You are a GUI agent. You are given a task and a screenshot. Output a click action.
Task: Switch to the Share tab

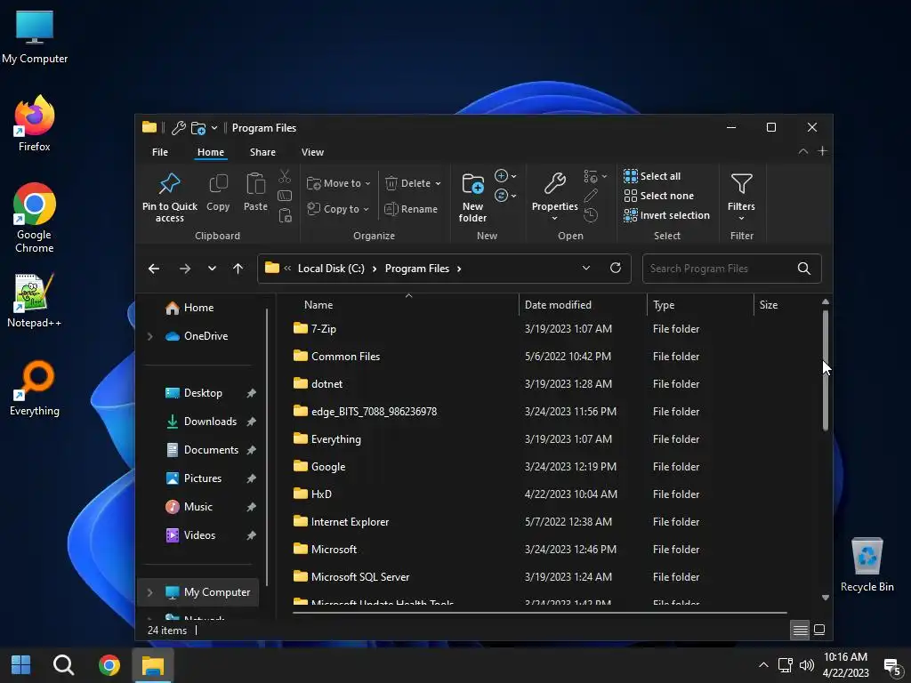click(262, 152)
